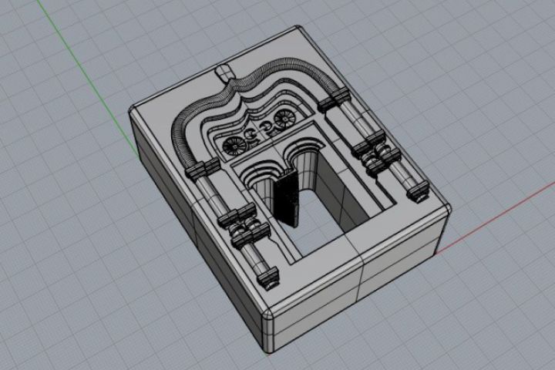Select the keystone knob atop the arch

224,73
